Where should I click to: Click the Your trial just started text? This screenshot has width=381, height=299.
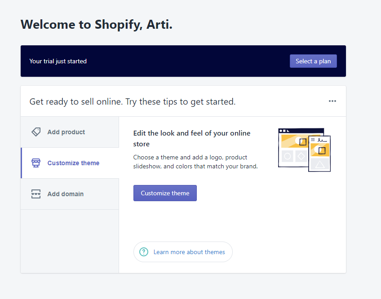point(58,61)
